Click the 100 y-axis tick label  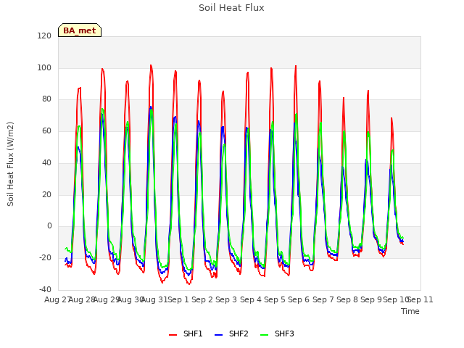tap(44, 67)
